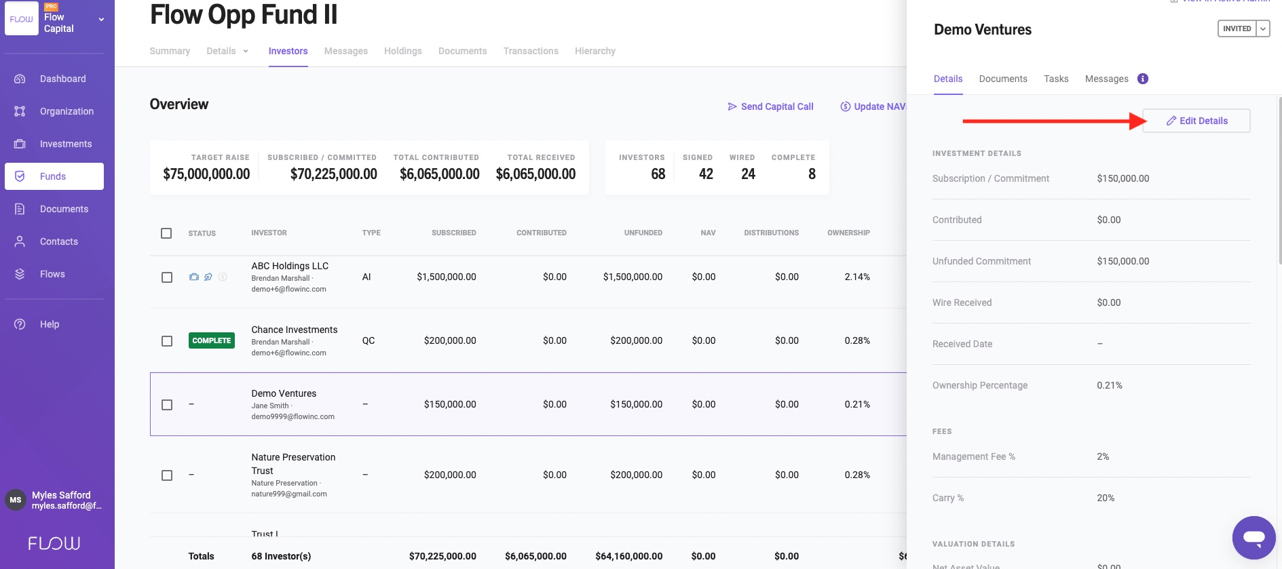Click the Subscription / Commitment $150,000.00 value
The height and width of the screenshot is (569, 1282).
[1123, 178]
